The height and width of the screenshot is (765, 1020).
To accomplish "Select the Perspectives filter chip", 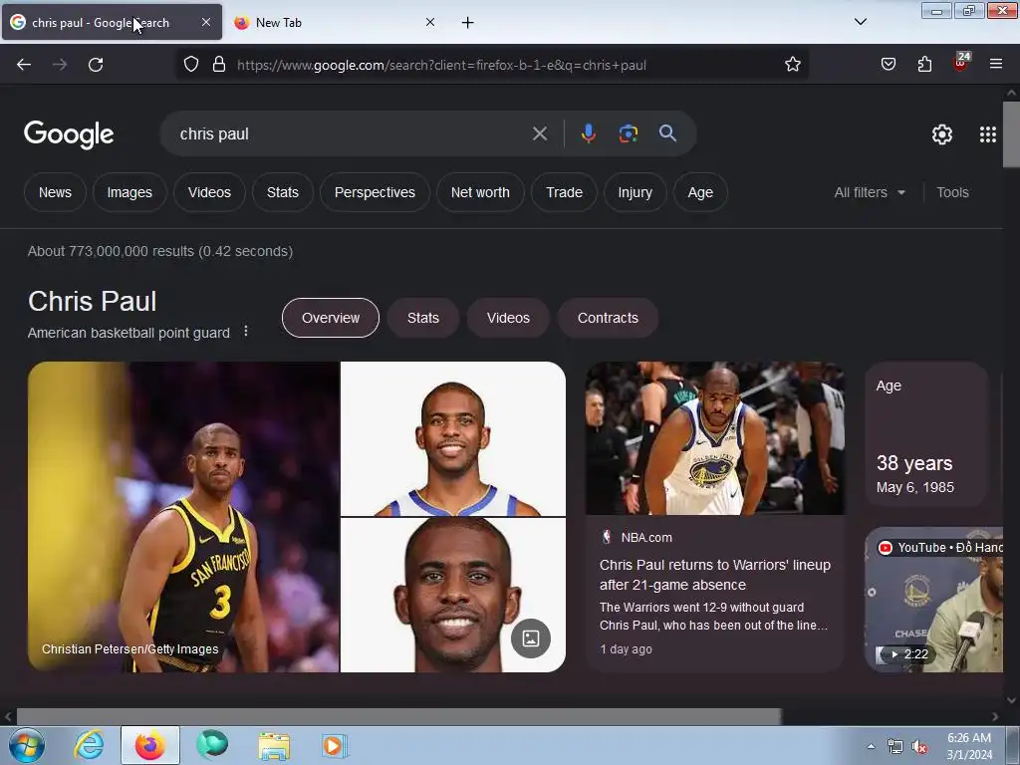I will tap(375, 192).
